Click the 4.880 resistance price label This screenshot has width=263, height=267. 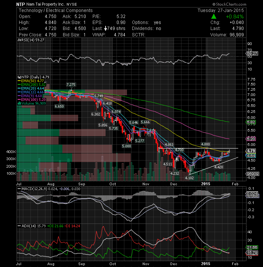coord(206,144)
